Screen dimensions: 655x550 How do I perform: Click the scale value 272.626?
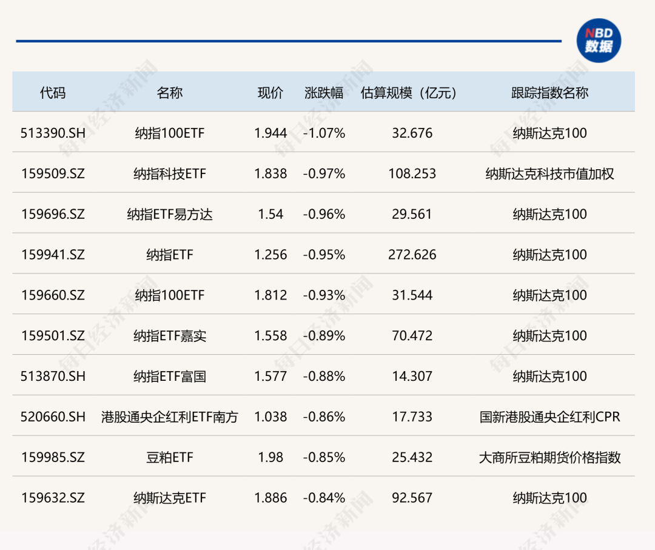[x=412, y=255]
